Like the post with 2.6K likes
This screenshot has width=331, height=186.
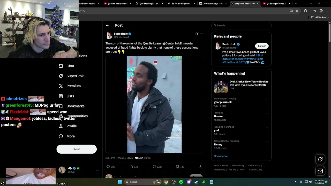tap(154, 167)
